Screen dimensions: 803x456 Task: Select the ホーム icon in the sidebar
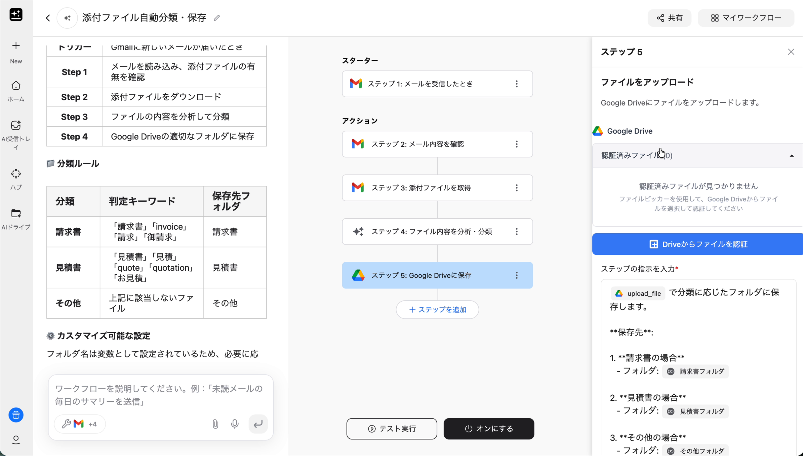(16, 86)
